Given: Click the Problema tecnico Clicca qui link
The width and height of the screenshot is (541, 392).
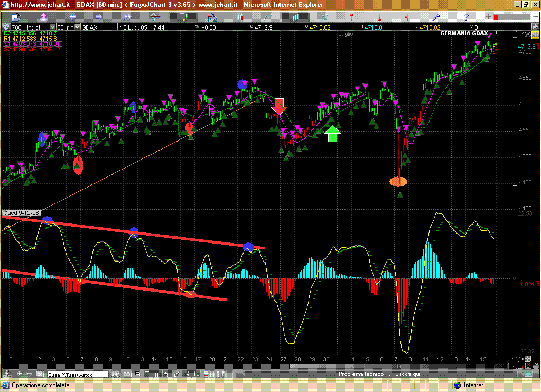Looking at the screenshot, I should point(380,374).
